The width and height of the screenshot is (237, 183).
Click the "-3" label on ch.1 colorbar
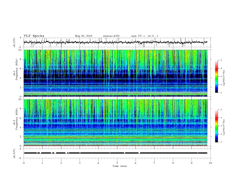[x=221, y=60]
